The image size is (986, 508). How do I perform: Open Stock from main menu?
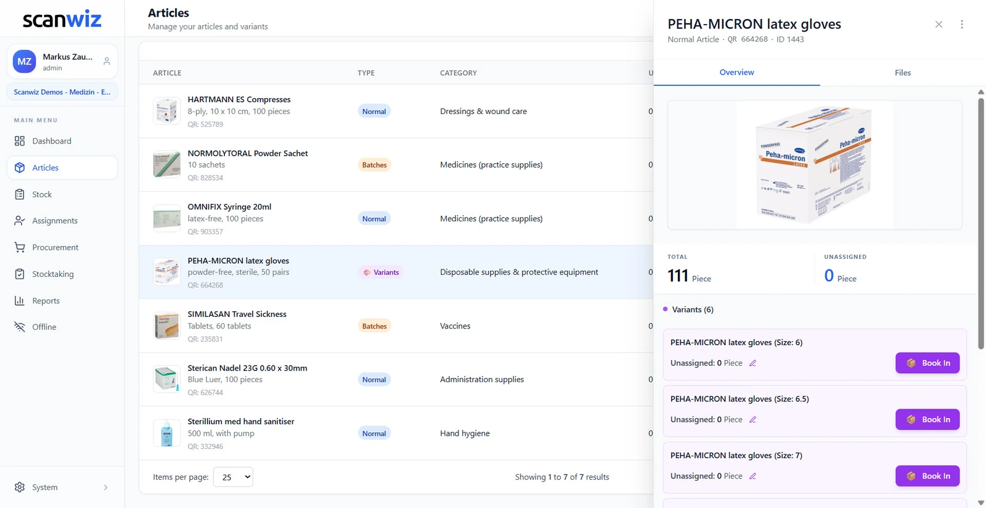coord(62,194)
